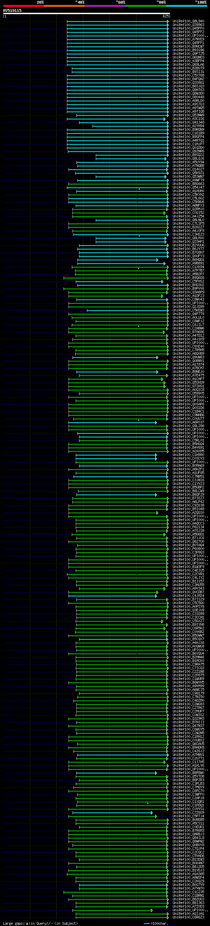Select the UniRef100_B9SI31 label
Viewport: 210px width, 926px height.
[x=188, y=72]
